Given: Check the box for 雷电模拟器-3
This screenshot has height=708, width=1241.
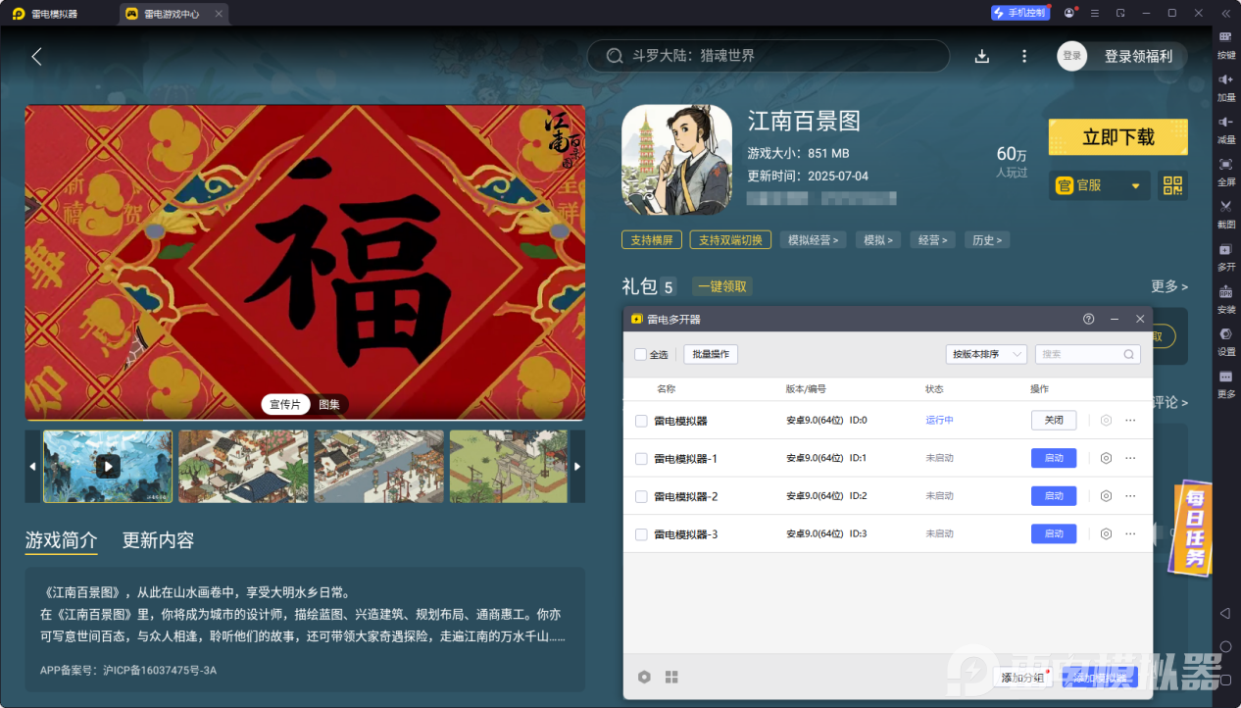Looking at the screenshot, I should pyautogui.click(x=641, y=534).
